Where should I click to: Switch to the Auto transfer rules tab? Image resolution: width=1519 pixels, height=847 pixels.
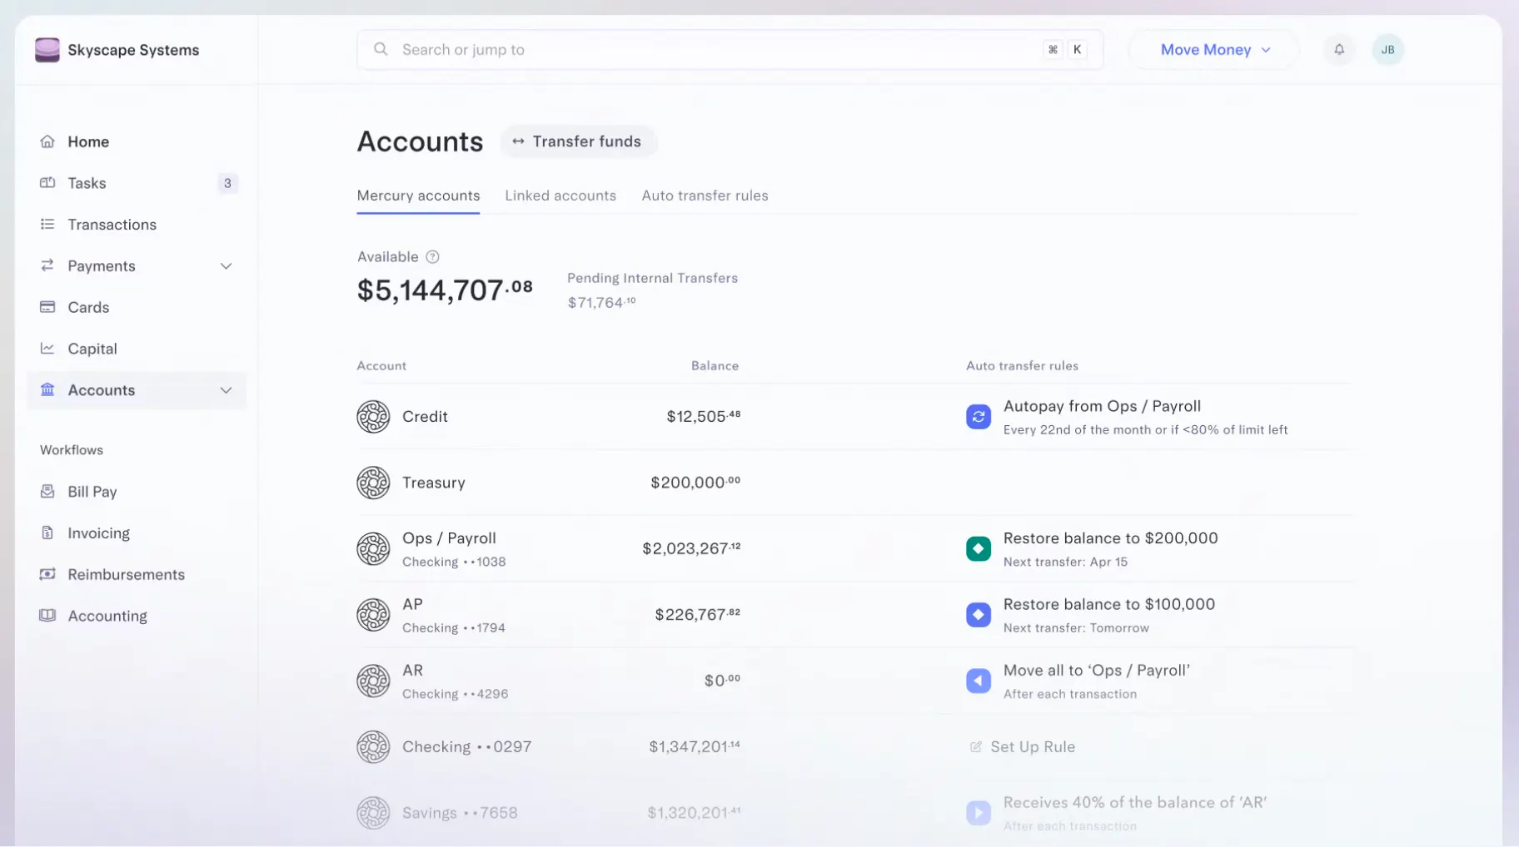[705, 196]
